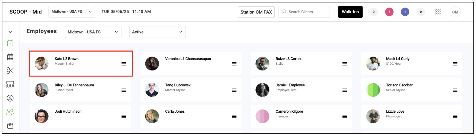
Task: Collapse the sidebar with the chevron arrow
Action: (x=10, y=32)
